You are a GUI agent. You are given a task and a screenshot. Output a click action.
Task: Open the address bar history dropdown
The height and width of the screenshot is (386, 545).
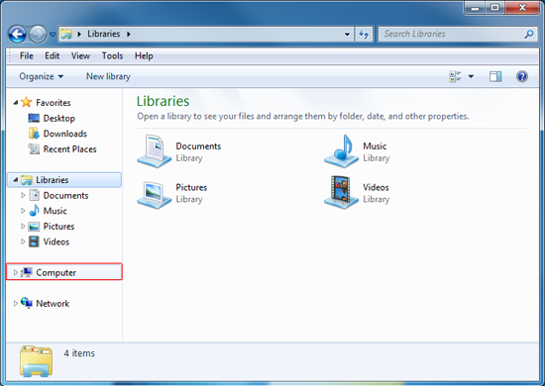point(347,34)
